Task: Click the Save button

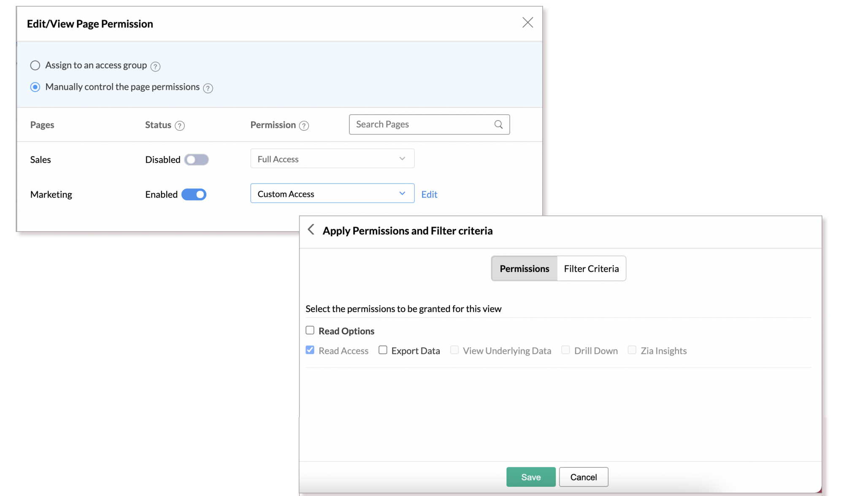Action: point(530,477)
